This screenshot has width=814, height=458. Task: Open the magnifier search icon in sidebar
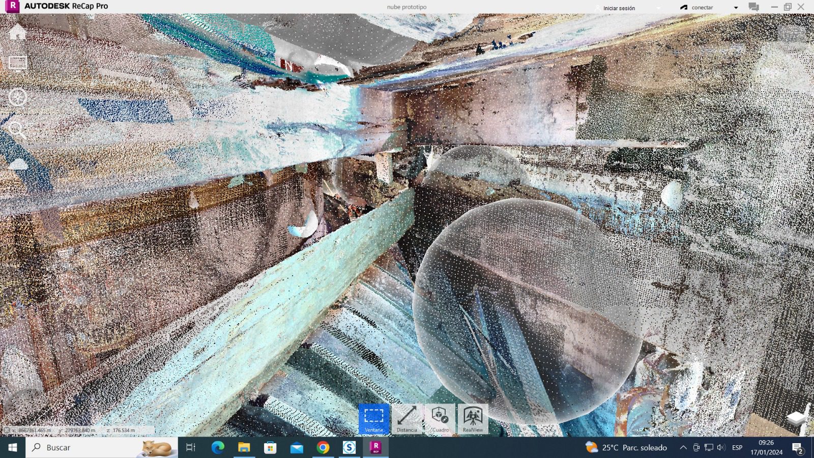(x=17, y=130)
